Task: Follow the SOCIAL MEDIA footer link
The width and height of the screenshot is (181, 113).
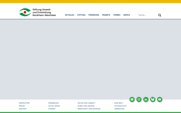Action: pyautogui.click(x=54, y=106)
